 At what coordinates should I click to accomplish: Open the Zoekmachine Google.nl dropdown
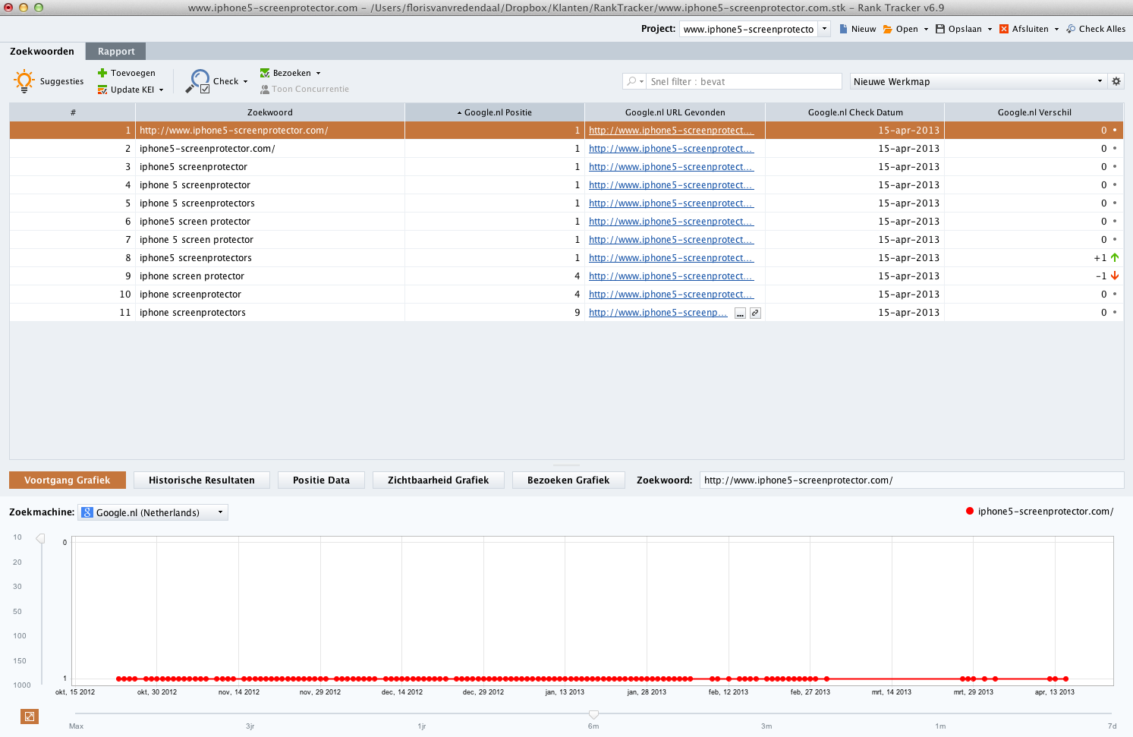coord(221,512)
